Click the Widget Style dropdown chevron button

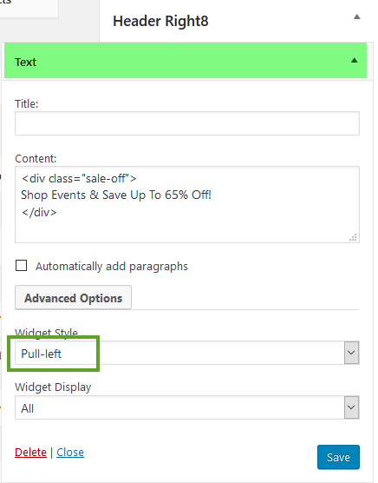tap(351, 353)
